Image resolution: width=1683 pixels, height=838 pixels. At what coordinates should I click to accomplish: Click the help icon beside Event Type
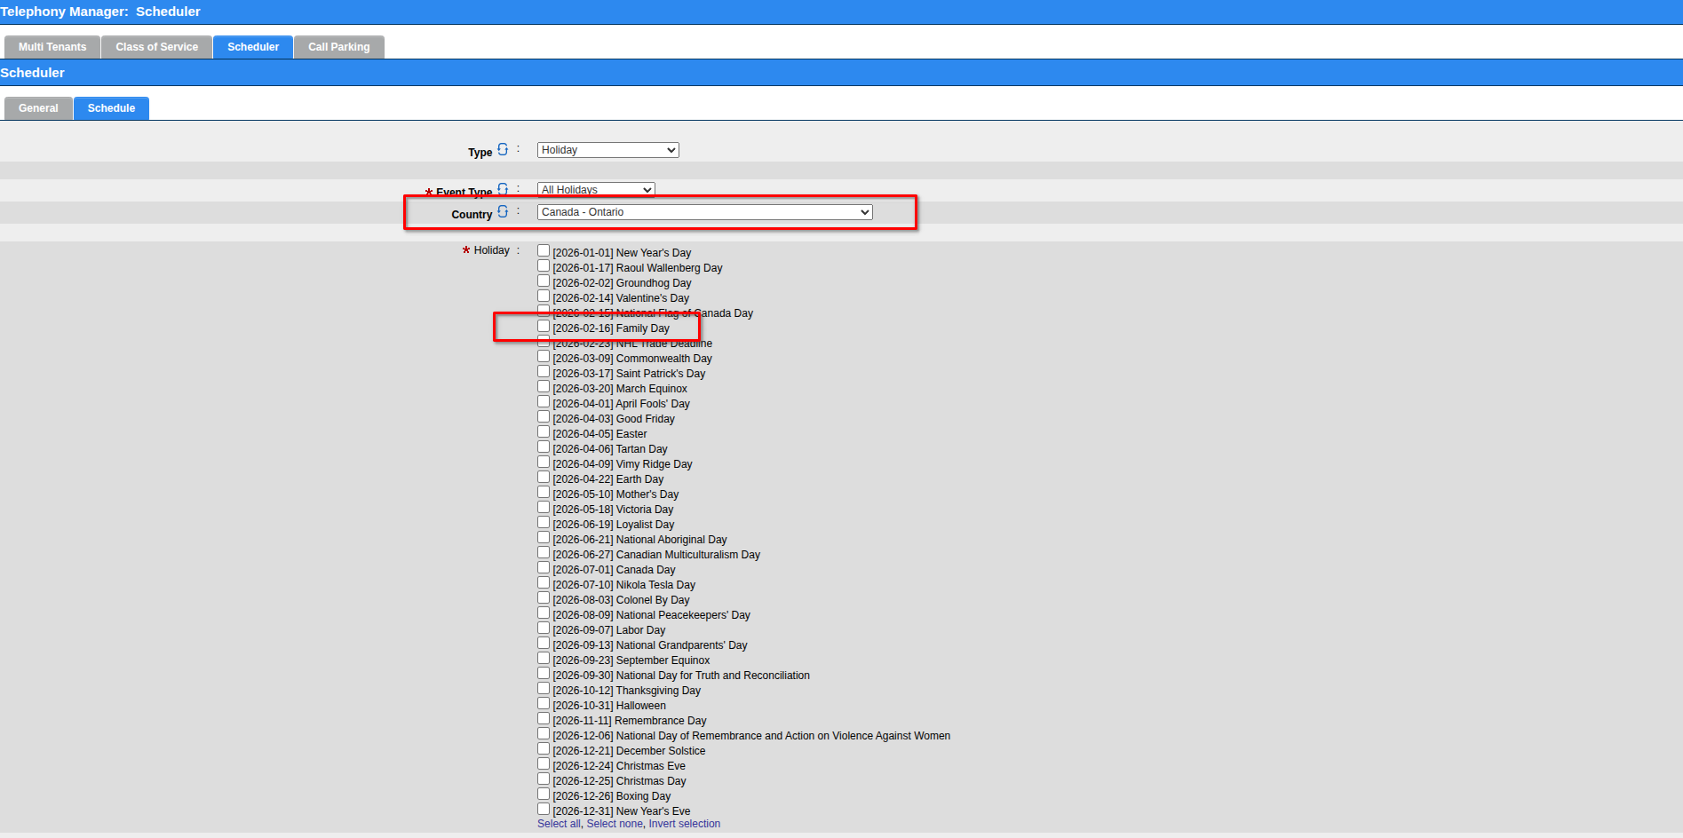coord(503,189)
